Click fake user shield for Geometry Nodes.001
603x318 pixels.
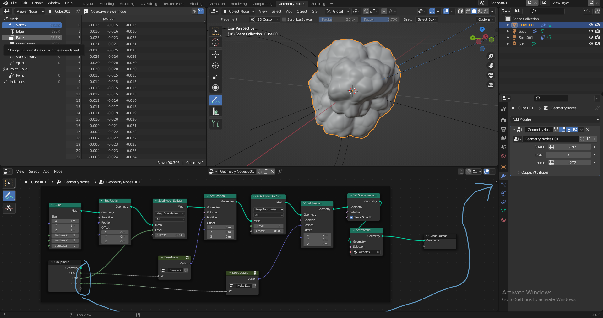pyautogui.click(x=582, y=139)
